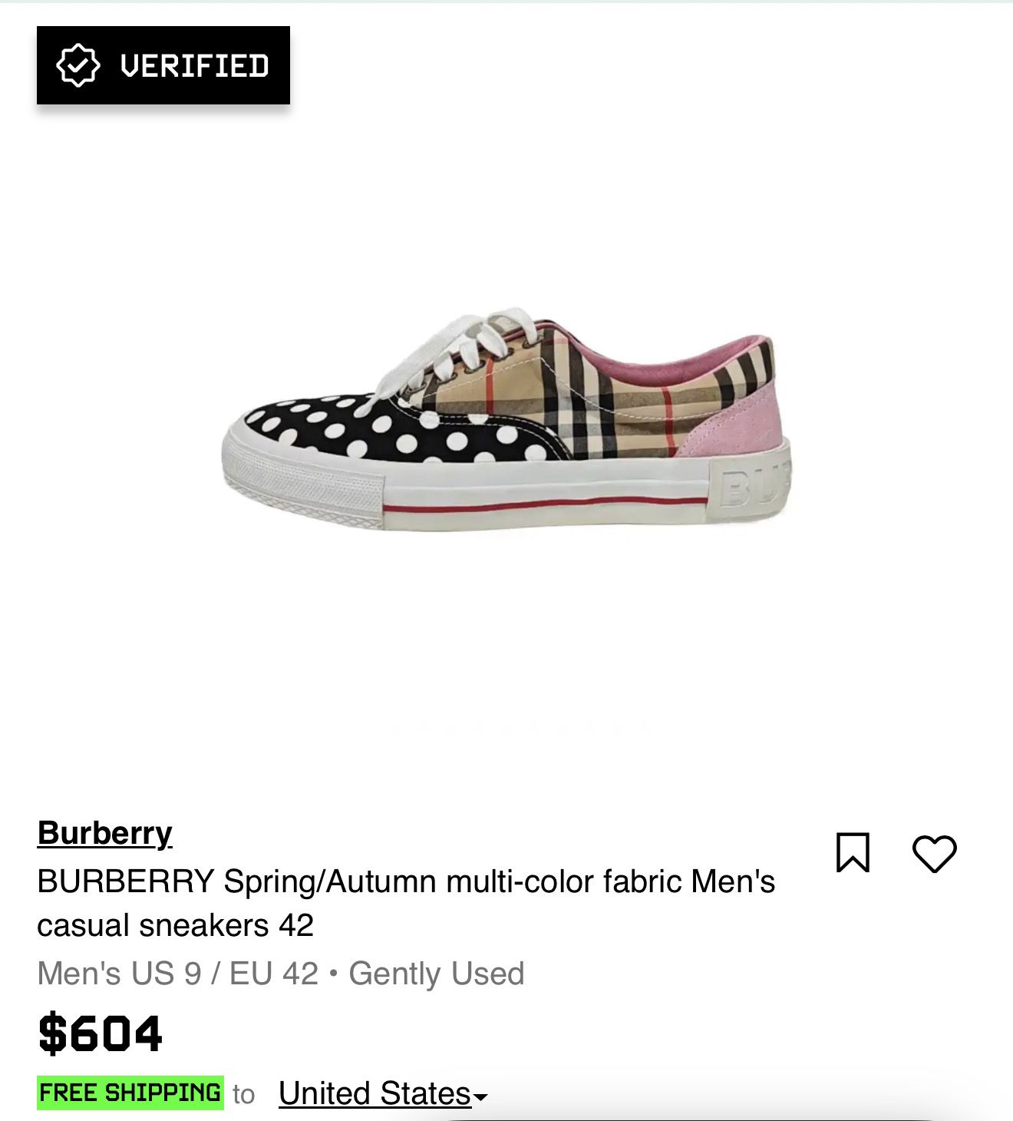
Task: Open the United States shipping country dropdown
Action: [383, 1093]
